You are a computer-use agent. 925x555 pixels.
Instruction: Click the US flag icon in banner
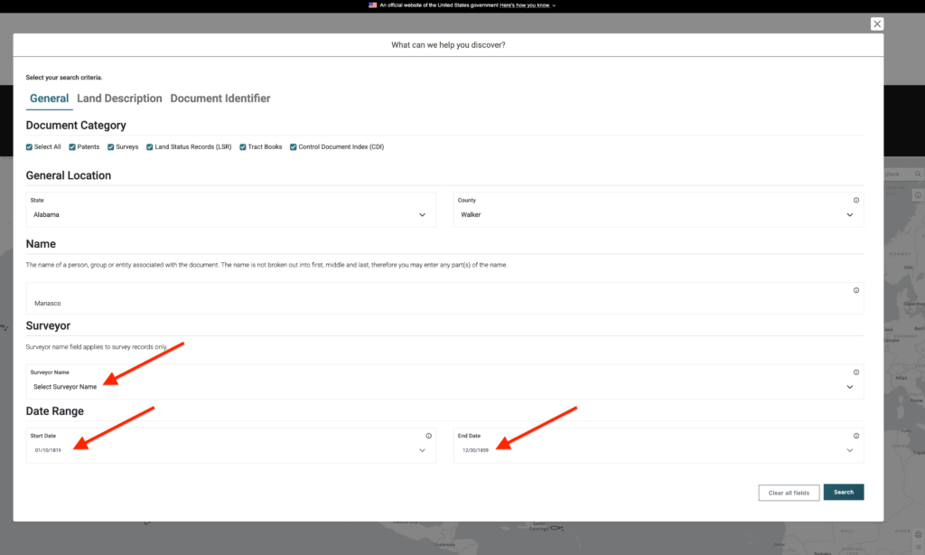[x=373, y=5]
